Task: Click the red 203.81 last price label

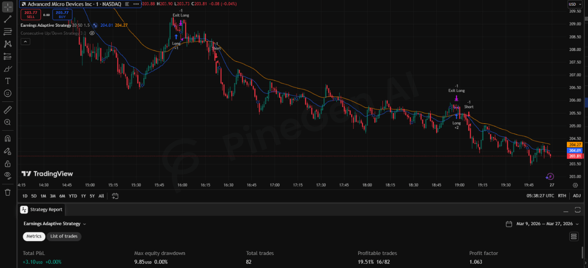Action: coord(575,156)
